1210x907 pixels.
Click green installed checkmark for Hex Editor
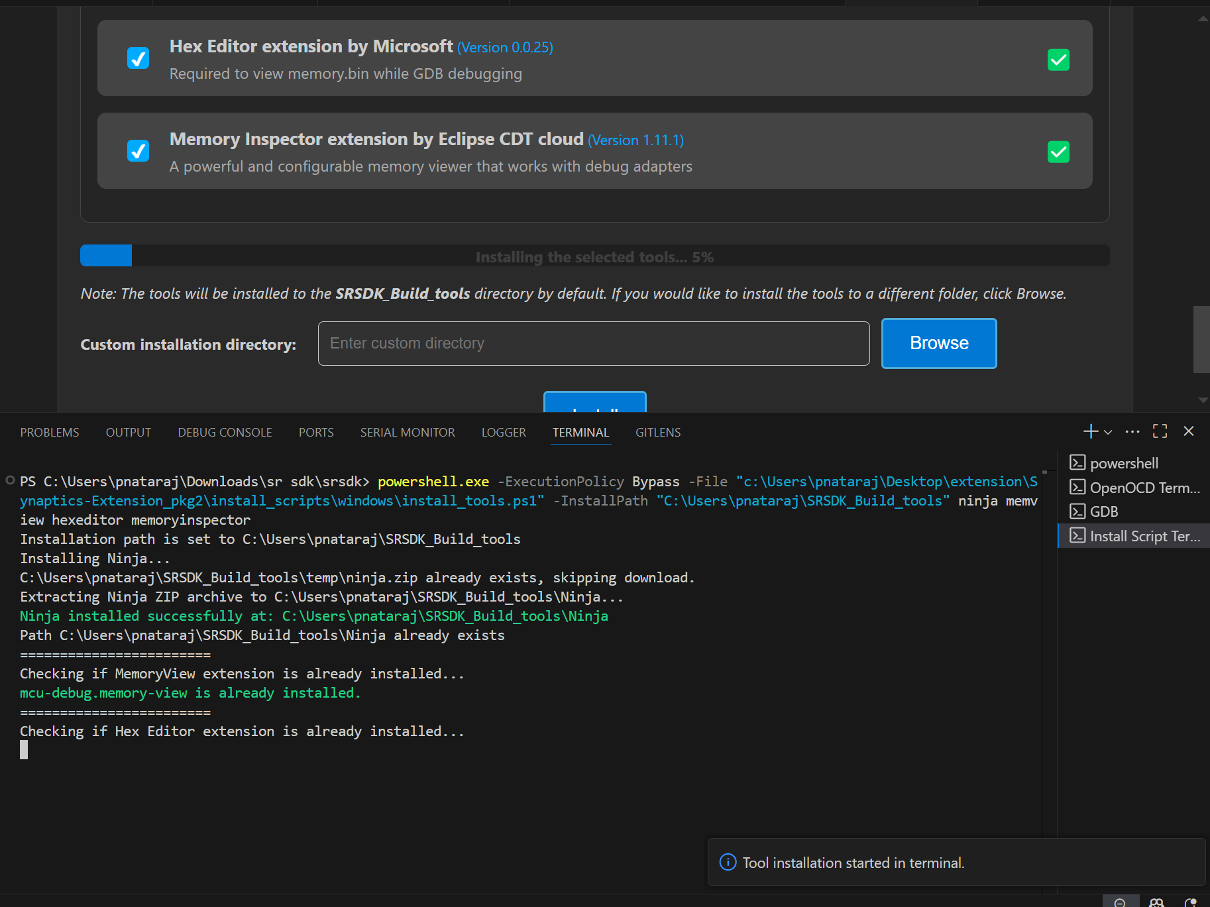click(x=1058, y=60)
